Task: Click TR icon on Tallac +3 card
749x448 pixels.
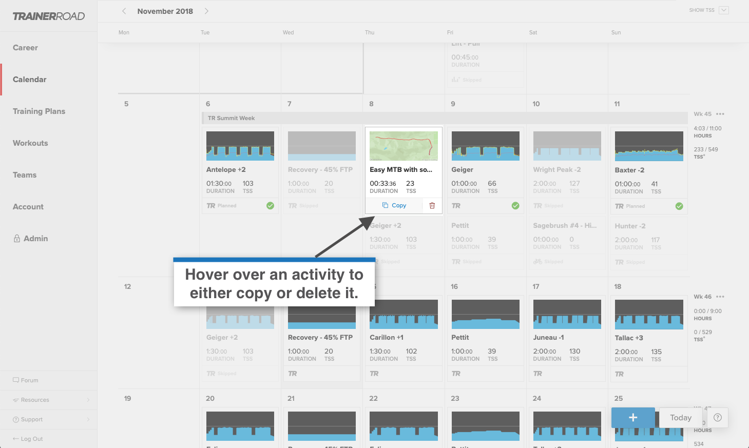Action: click(x=619, y=374)
